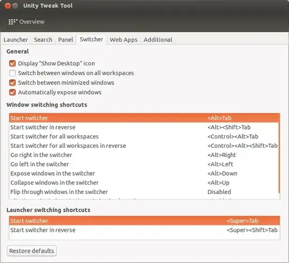
Task: Open the Search tab
Action: click(x=43, y=40)
